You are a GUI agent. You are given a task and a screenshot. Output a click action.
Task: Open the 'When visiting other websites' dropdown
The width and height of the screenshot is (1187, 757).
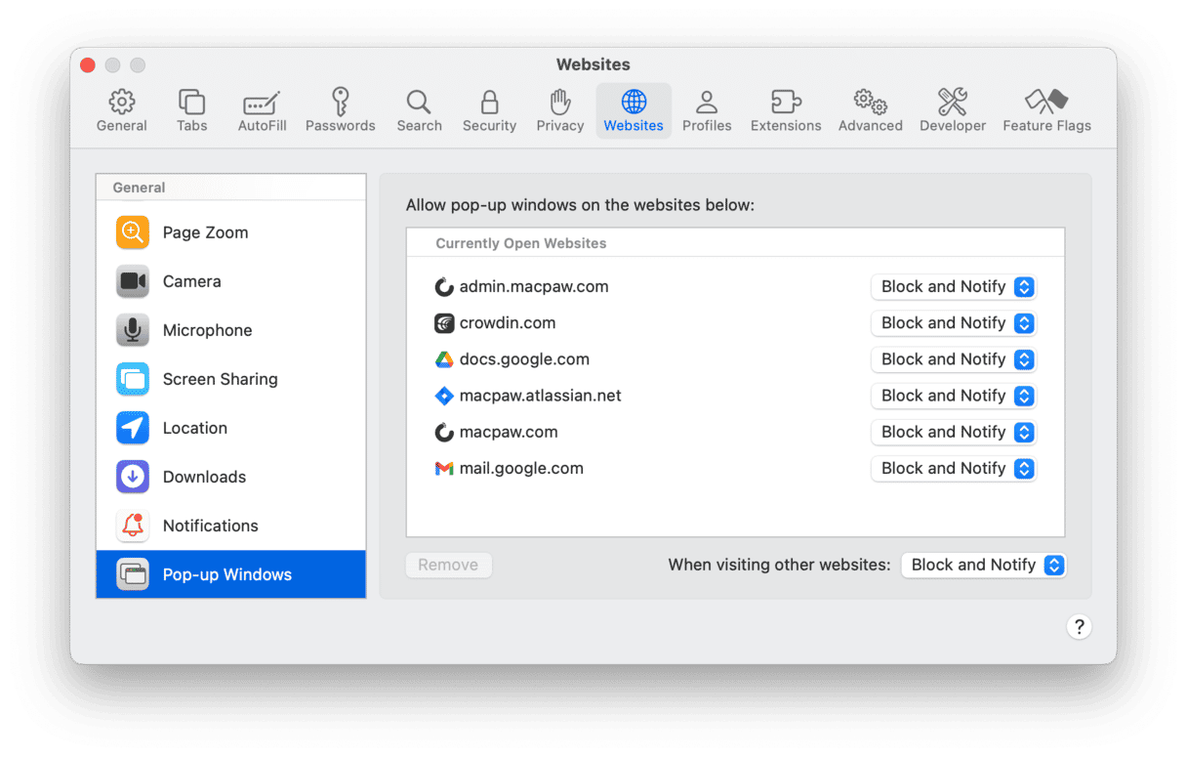coord(982,565)
